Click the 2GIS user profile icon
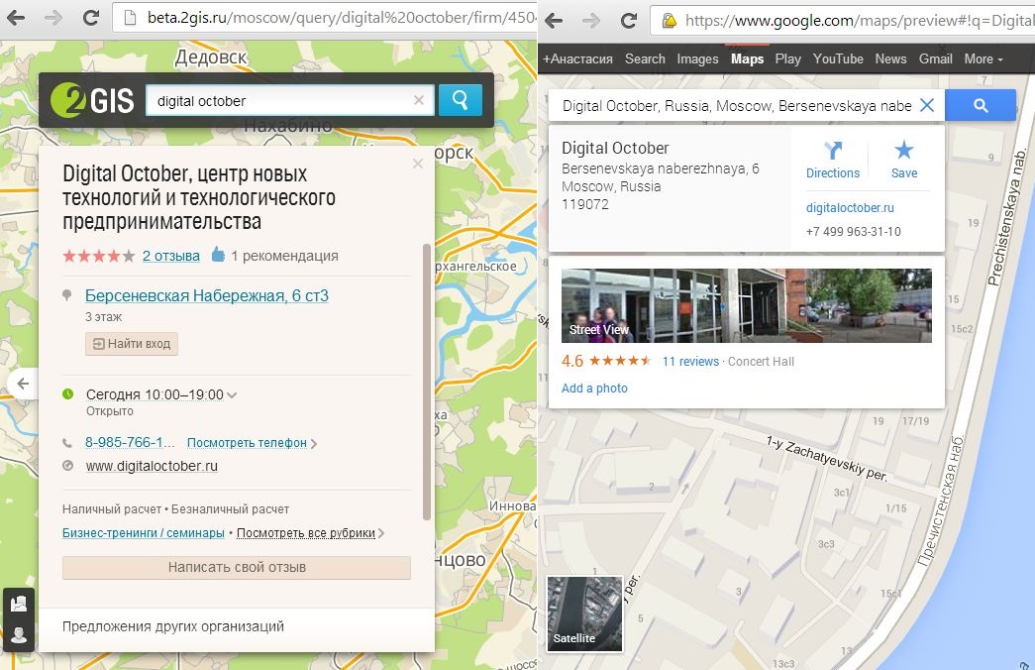Image resolution: width=1035 pixels, height=670 pixels. (19, 634)
